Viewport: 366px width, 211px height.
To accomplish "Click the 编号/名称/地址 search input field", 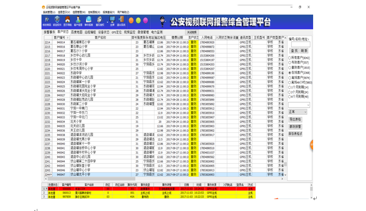I will click(x=301, y=44).
